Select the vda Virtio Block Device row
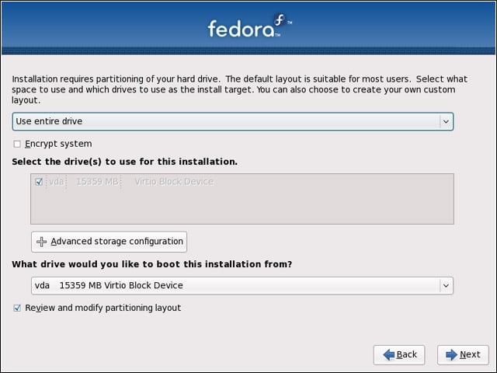This screenshot has height=373, width=497. pos(242,182)
